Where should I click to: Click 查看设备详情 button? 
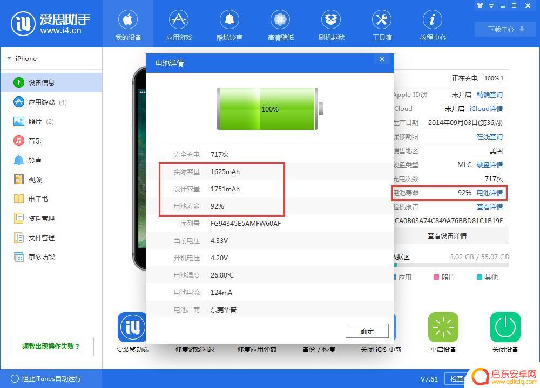(447, 235)
